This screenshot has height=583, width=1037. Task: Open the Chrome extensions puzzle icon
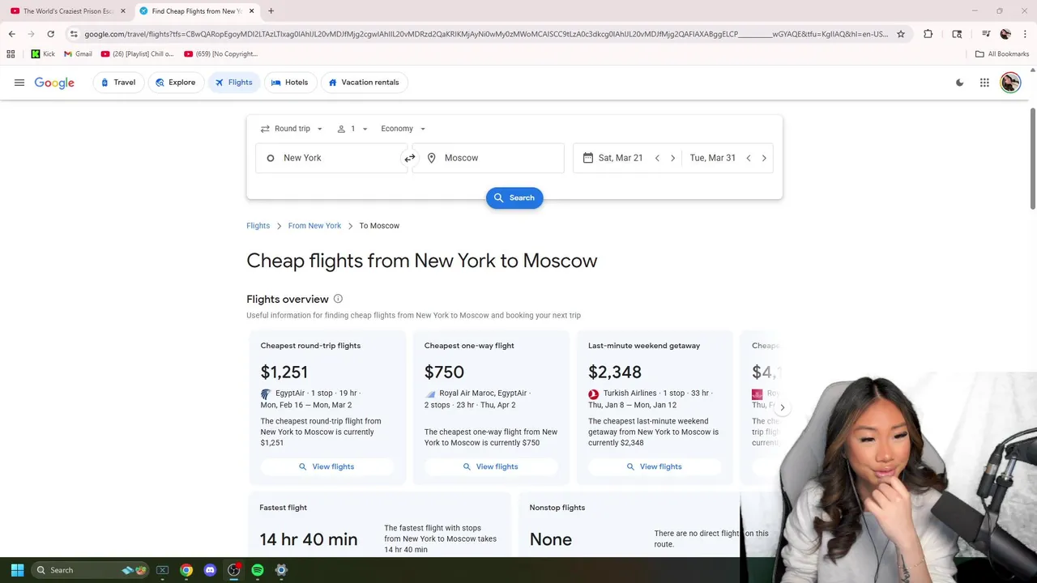pyautogui.click(x=928, y=34)
